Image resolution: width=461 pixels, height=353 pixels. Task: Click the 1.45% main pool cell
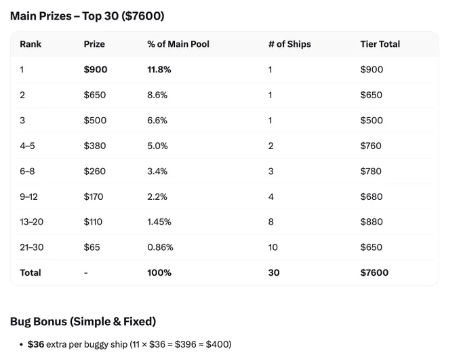tap(159, 222)
